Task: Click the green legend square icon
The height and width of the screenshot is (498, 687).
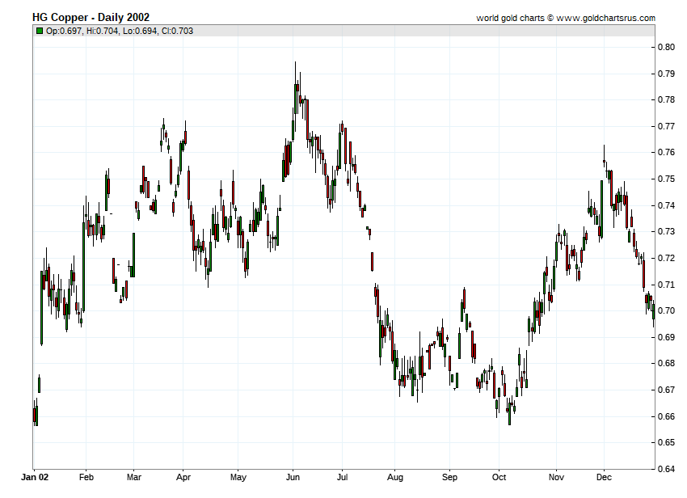Action: click(40, 31)
